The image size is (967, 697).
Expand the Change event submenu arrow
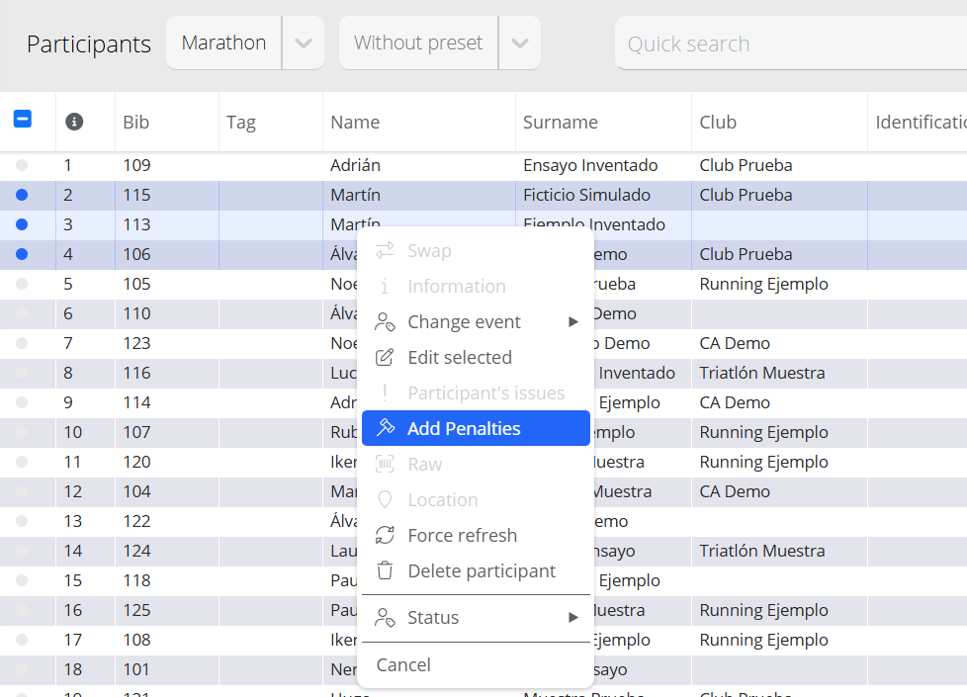pyautogui.click(x=573, y=322)
